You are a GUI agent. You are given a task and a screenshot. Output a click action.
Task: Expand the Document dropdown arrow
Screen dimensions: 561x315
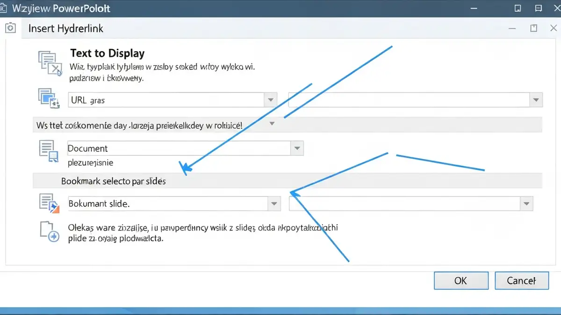coord(297,148)
